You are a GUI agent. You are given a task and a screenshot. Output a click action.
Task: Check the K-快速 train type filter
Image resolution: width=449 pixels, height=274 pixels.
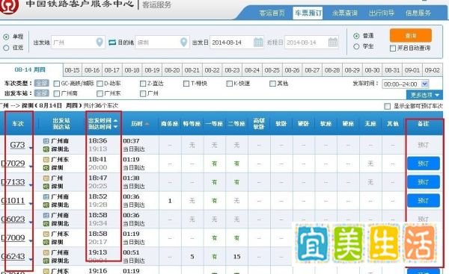[229, 84]
